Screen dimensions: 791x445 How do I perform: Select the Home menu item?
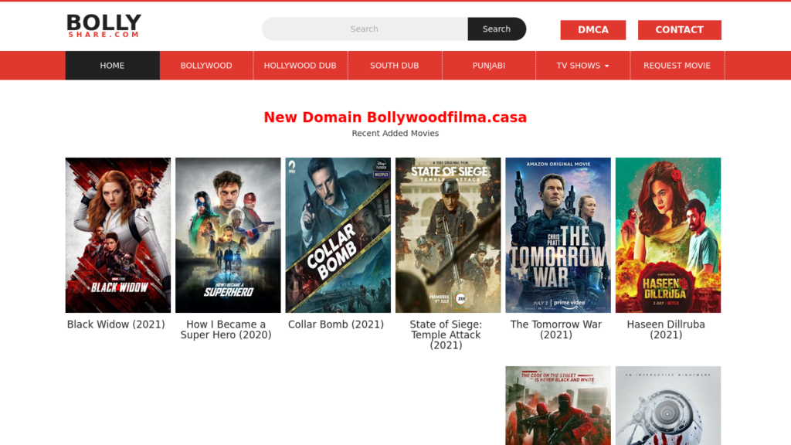(x=112, y=66)
